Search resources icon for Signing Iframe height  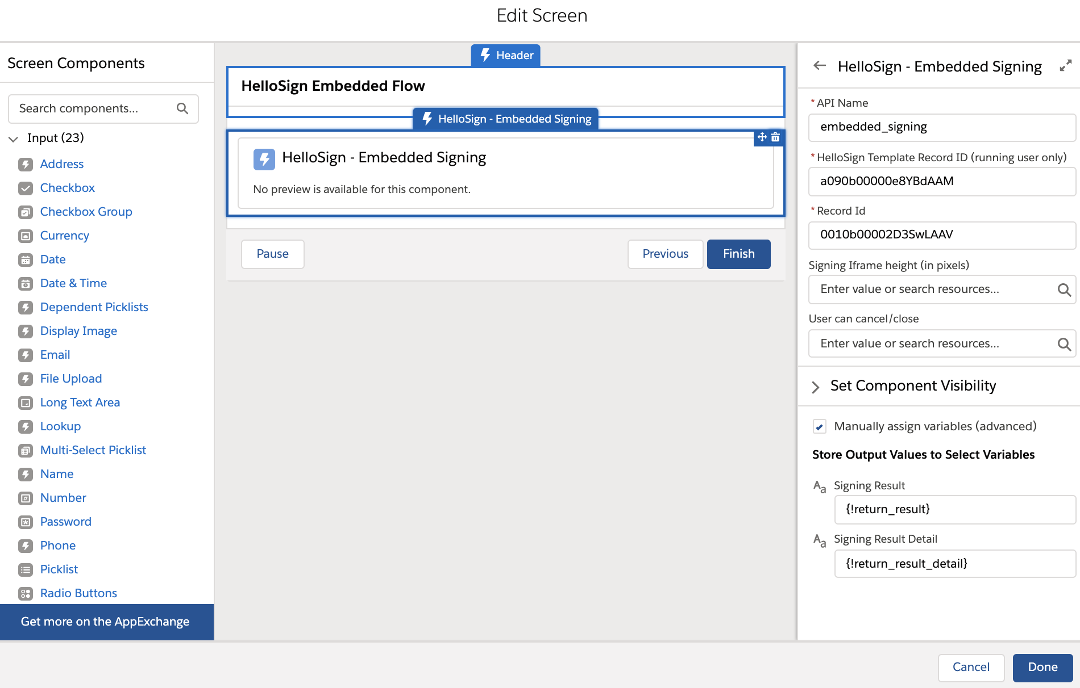point(1064,290)
